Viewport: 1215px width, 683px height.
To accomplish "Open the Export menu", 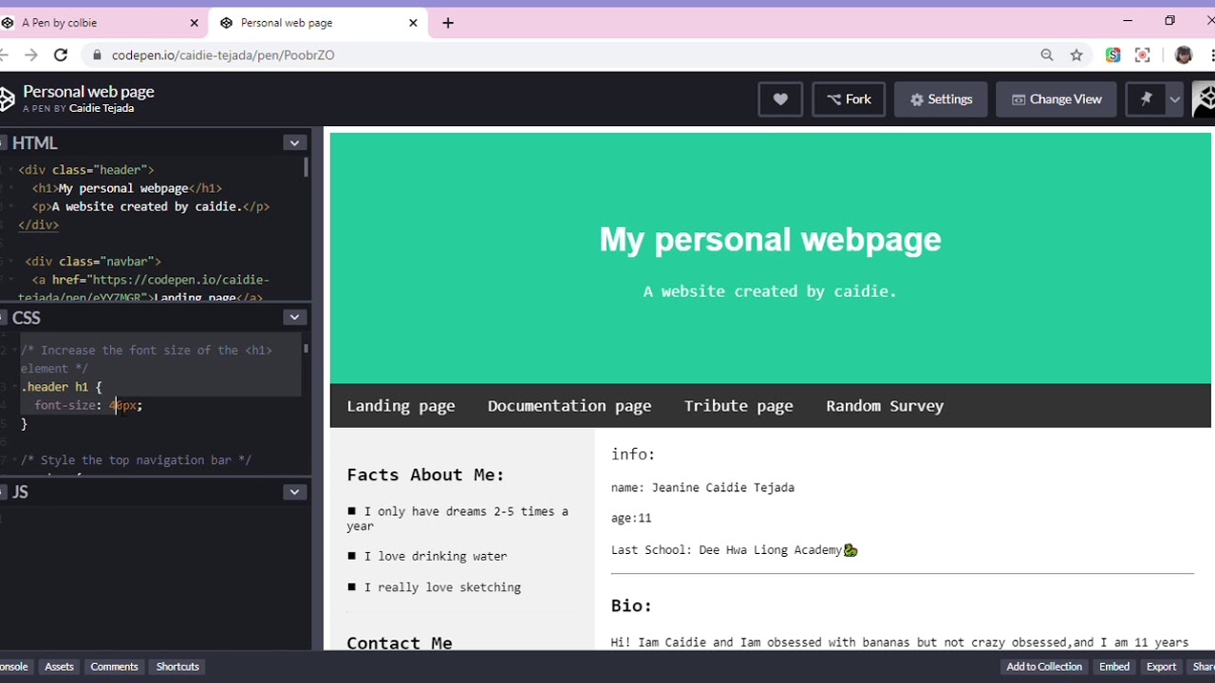I will click(1161, 666).
